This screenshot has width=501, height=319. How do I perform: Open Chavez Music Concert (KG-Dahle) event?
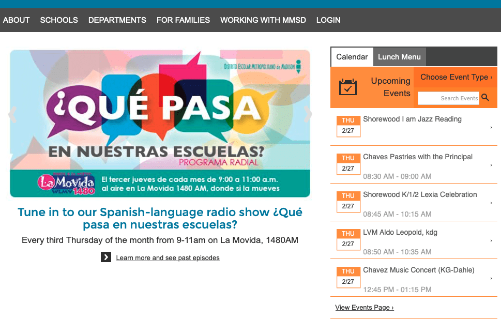(419, 270)
